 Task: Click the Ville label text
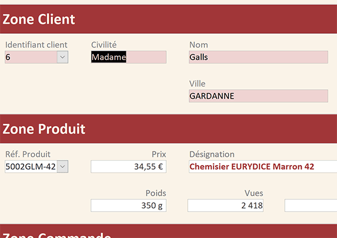click(x=197, y=84)
